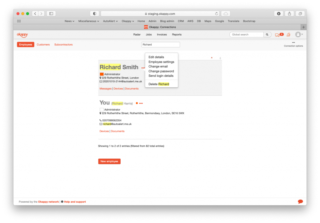Image resolution: width=320 pixels, height=223 pixels.
Task: Expand the Okappy bookmarks dropdown
Action: (x=128, y=21)
